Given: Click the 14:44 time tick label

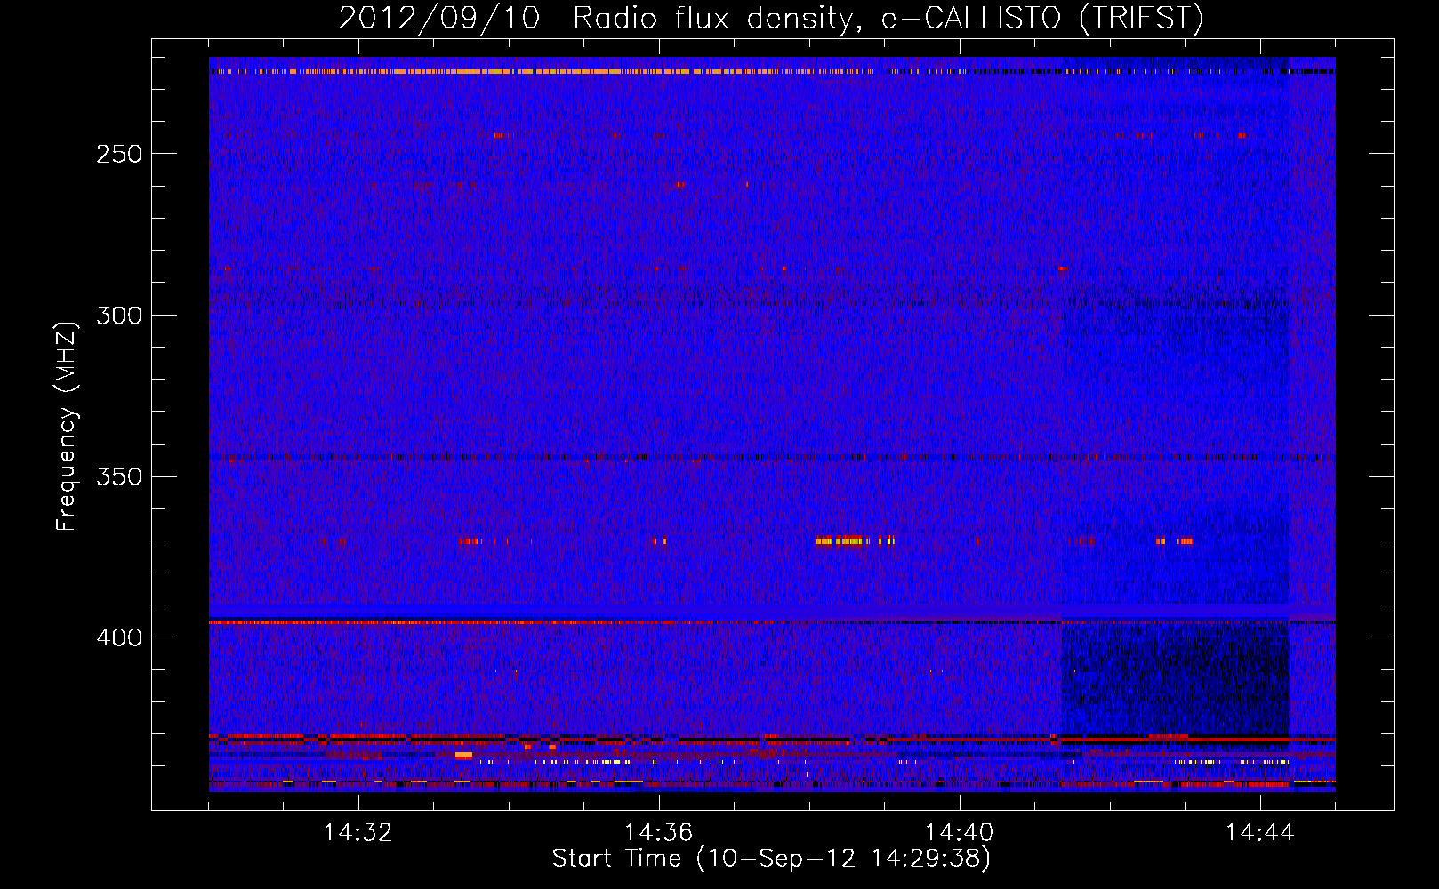Looking at the screenshot, I should click(1260, 833).
